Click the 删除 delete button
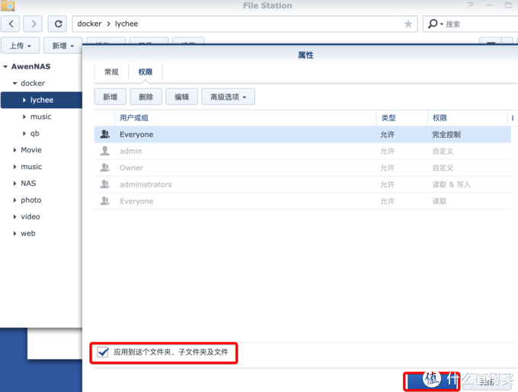This screenshot has width=518, height=392. (145, 97)
